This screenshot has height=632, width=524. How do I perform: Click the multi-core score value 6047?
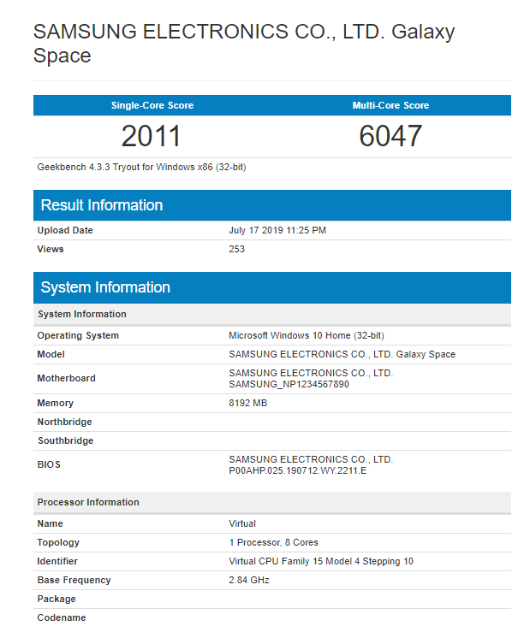pyautogui.click(x=390, y=136)
